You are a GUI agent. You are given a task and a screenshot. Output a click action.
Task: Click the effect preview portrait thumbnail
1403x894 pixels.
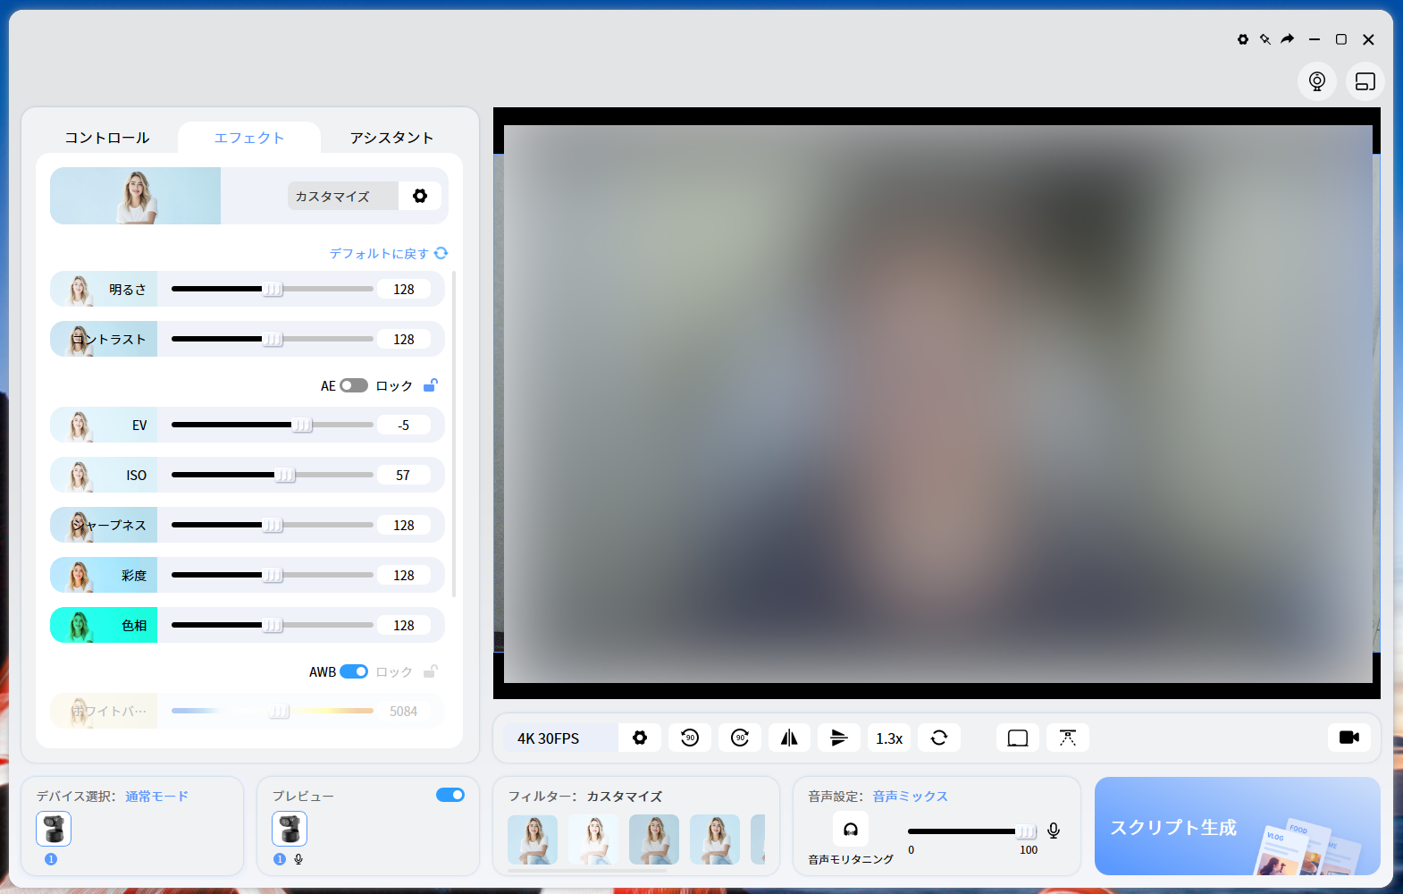tap(135, 196)
